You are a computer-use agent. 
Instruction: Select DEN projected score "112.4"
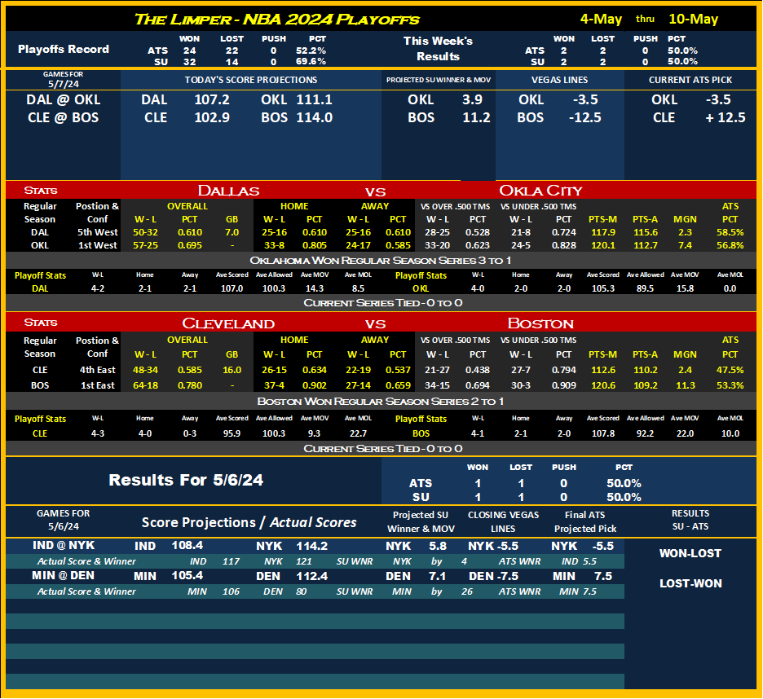click(x=312, y=577)
